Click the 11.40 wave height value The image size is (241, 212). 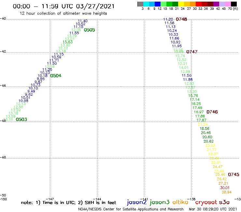pyautogui.click(x=83, y=21)
